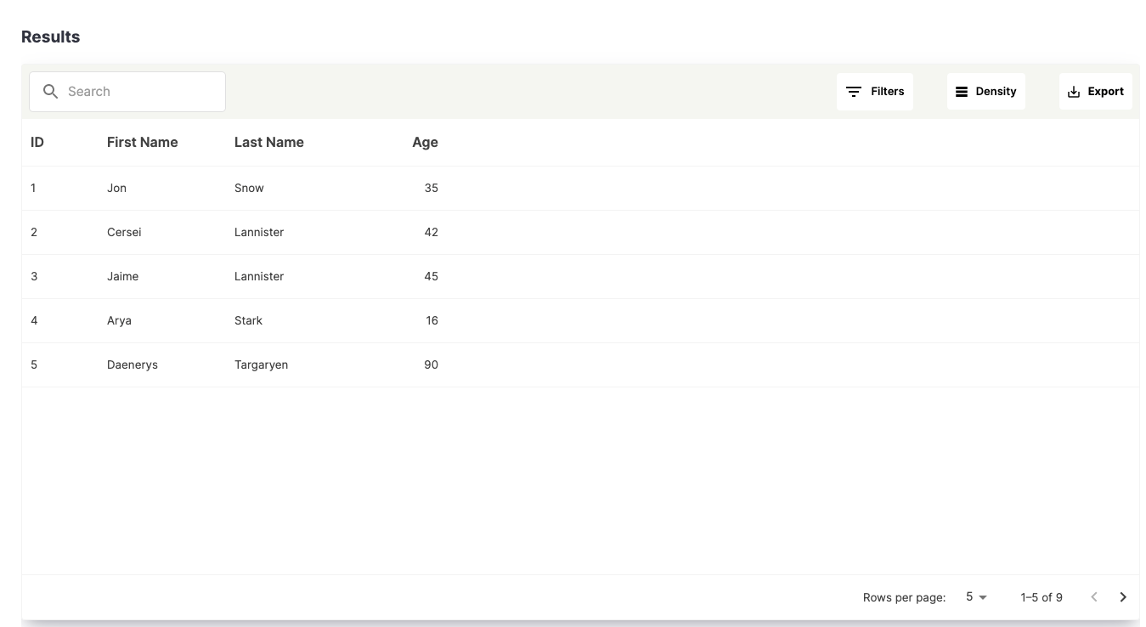Click the Filters button

click(x=875, y=91)
